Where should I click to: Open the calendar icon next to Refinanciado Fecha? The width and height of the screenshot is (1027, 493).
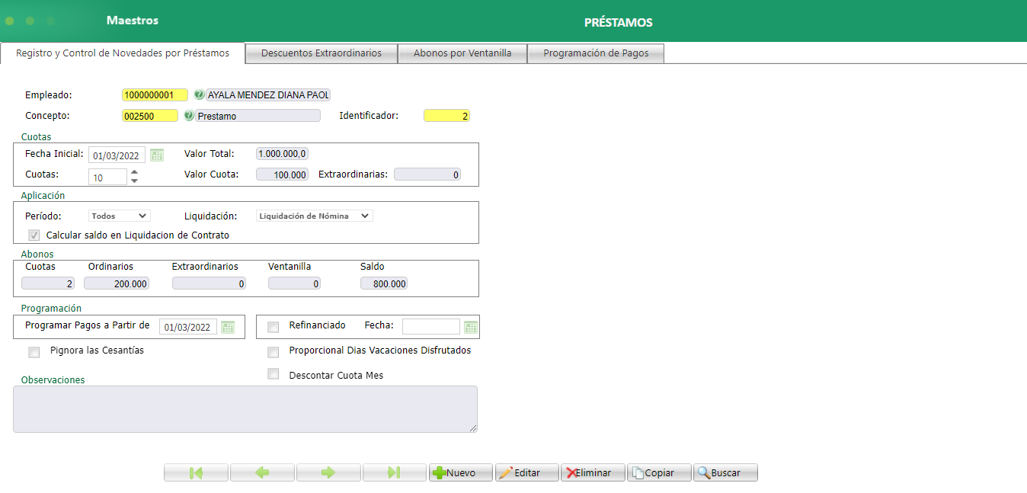coord(471,326)
